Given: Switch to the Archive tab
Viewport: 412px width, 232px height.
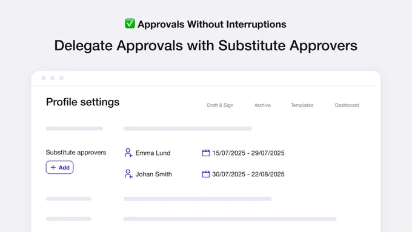Looking at the screenshot, I should point(262,105).
